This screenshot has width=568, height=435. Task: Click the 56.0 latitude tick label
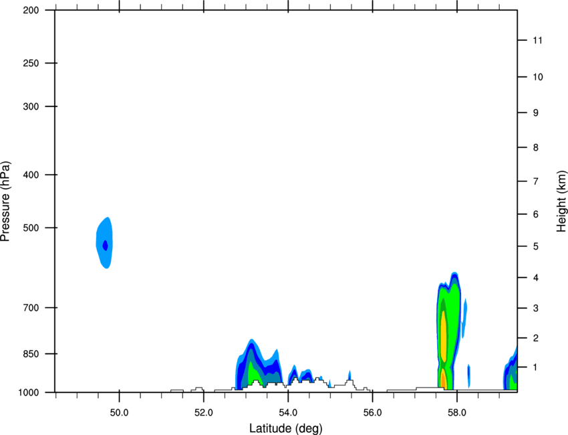pos(372,413)
